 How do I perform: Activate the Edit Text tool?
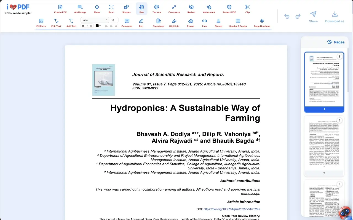tap(56, 23)
